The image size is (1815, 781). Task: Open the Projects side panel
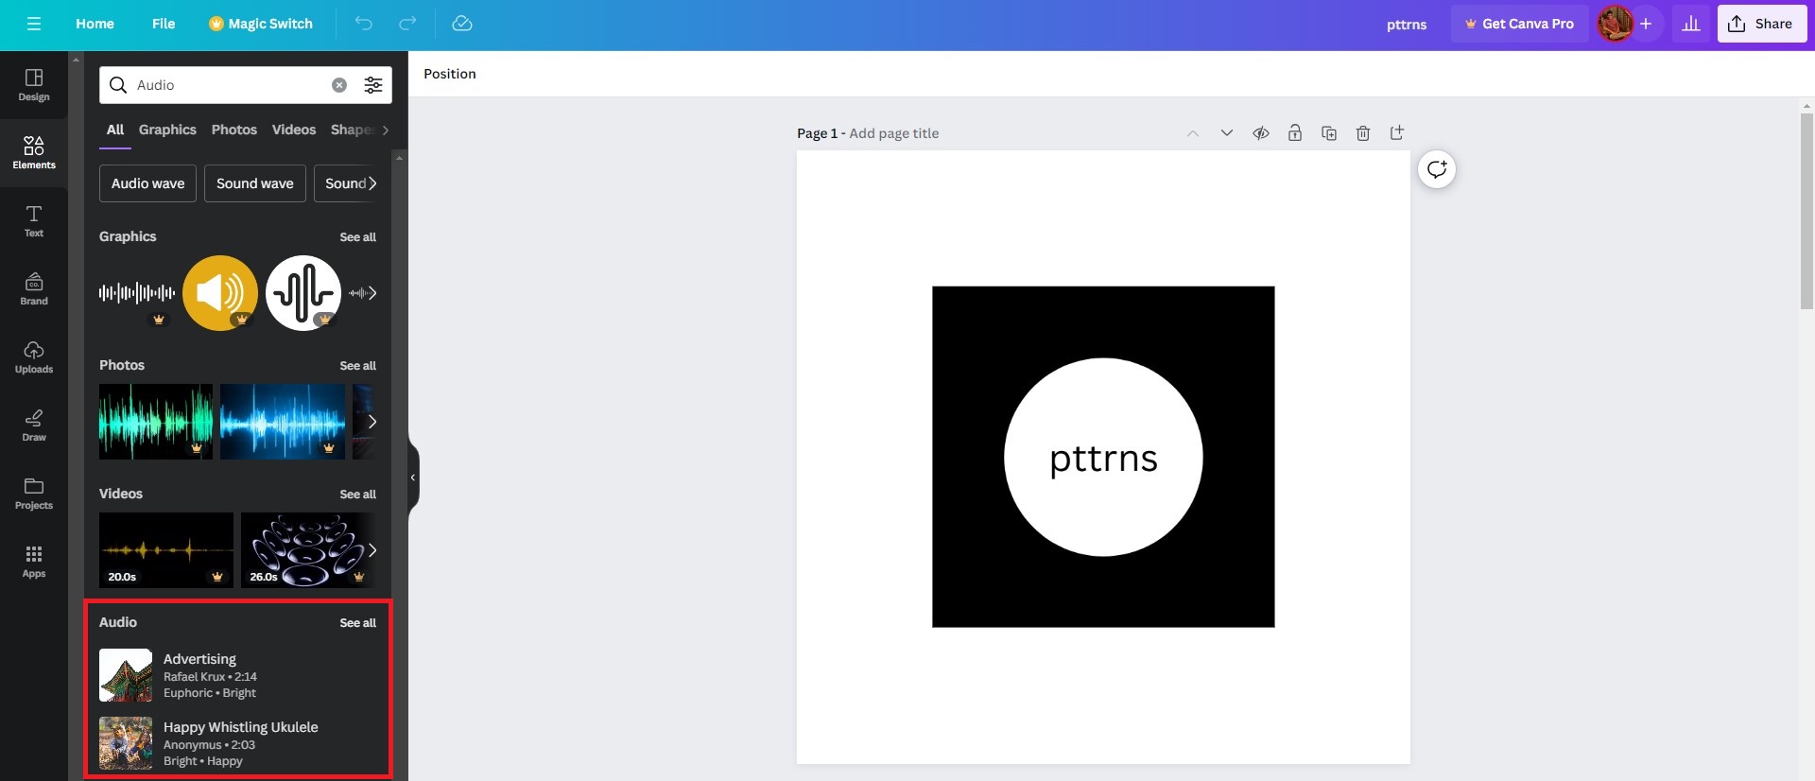tap(34, 494)
